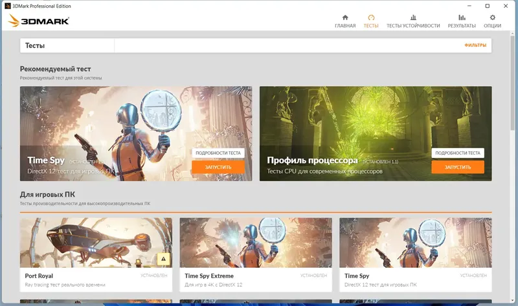This screenshot has height=306, width=518.
Task: Switch to Тесты tab label
Action: pos(371,26)
